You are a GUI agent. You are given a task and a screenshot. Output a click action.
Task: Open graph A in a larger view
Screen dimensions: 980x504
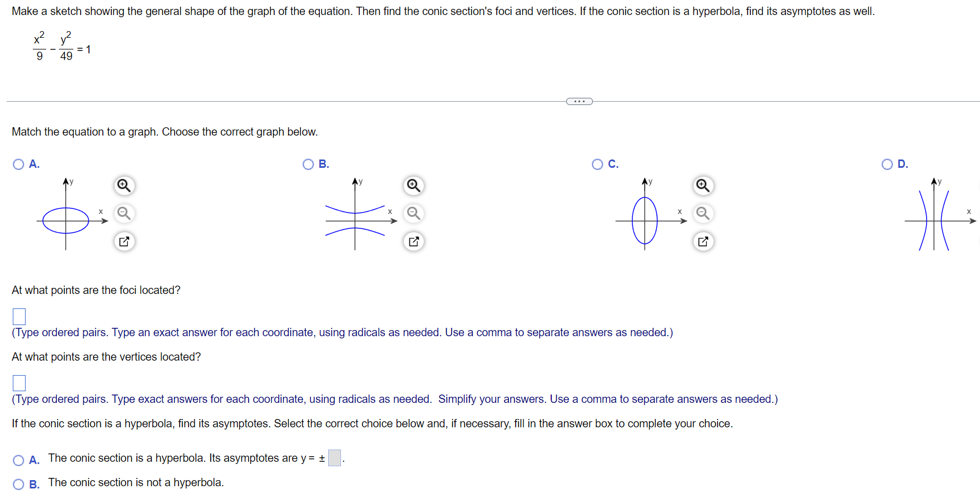(x=123, y=241)
